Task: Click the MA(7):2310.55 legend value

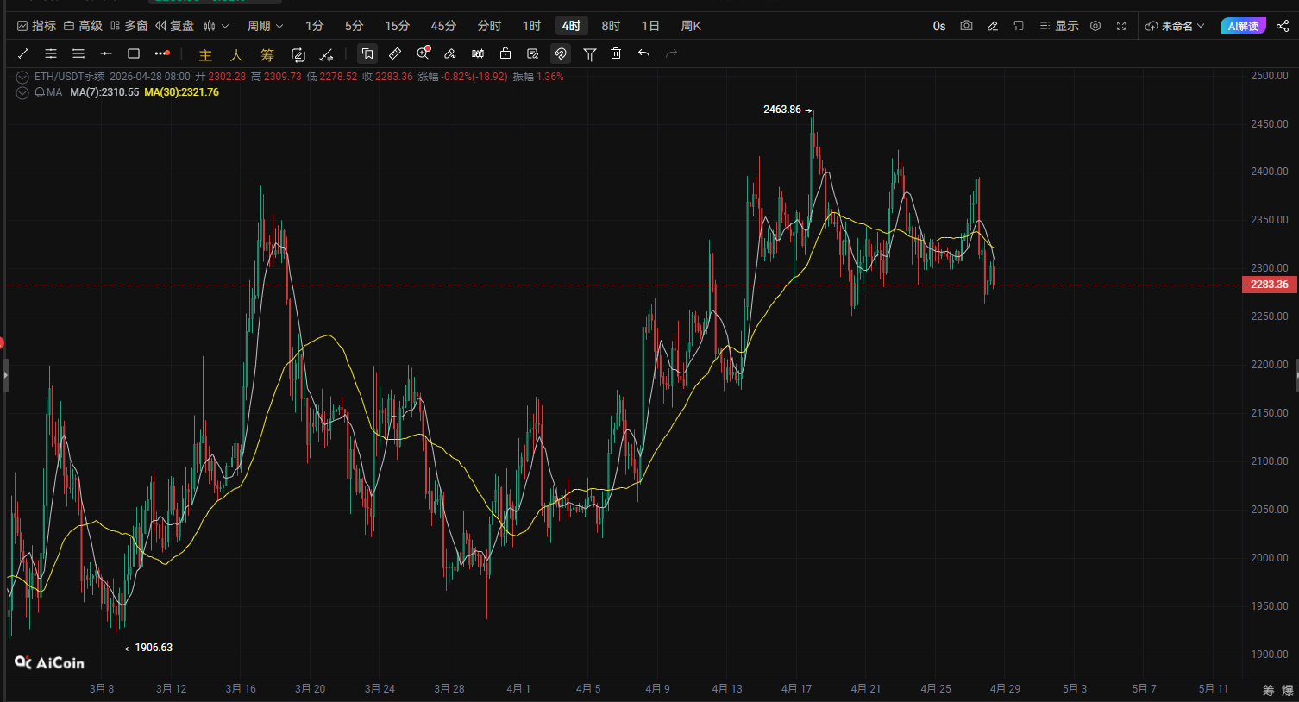Action: point(104,92)
